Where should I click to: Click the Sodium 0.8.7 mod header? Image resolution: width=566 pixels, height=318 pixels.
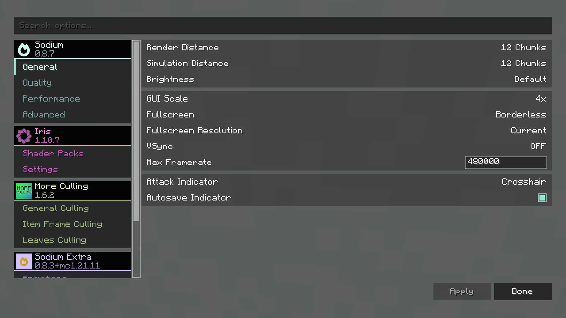pyautogui.click(x=73, y=49)
